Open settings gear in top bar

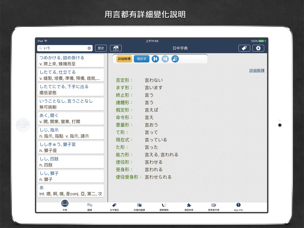click(x=258, y=48)
